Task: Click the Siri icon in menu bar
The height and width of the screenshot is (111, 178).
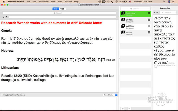Action: point(169,2)
